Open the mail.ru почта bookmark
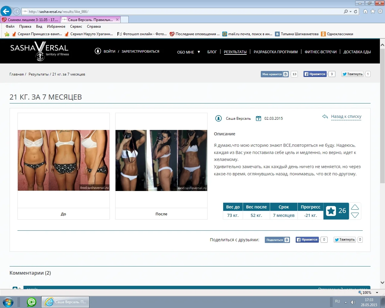This screenshot has height=308, width=385. 247,34
